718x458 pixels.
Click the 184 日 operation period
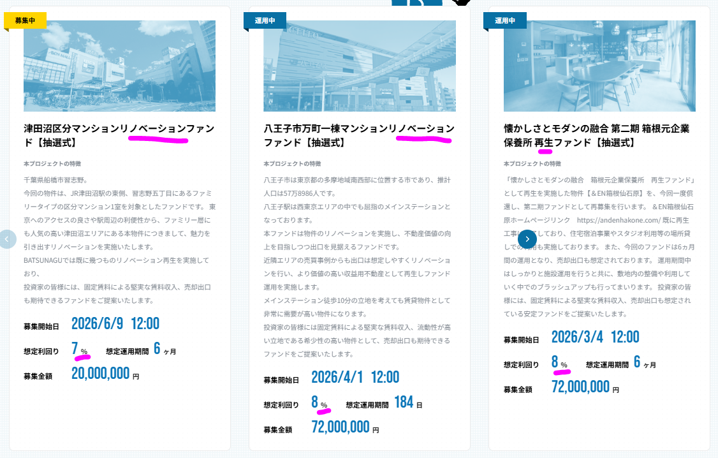point(408,403)
